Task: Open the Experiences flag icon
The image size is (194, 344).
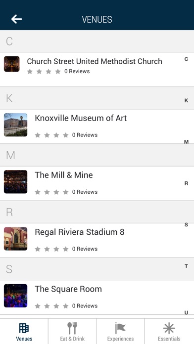Action: point(120,328)
